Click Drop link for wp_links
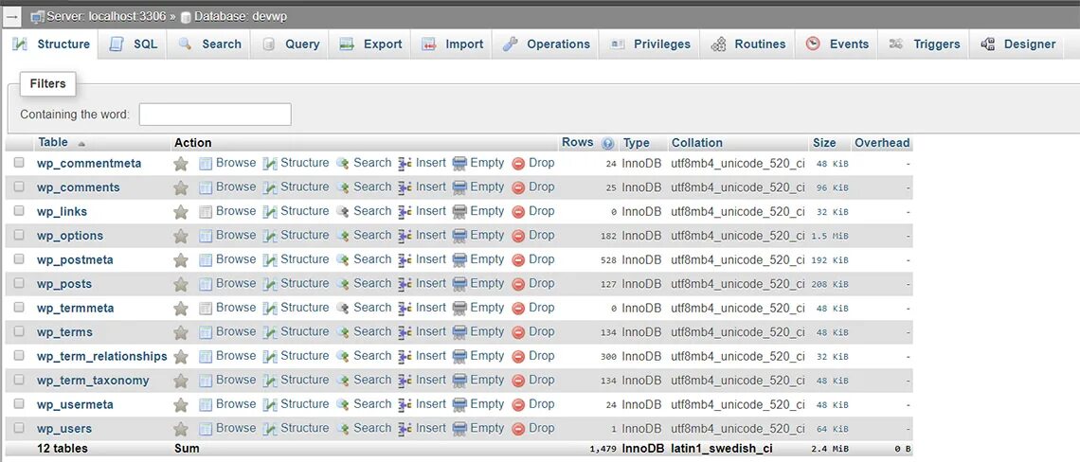The image size is (1080, 462). point(541,211)
